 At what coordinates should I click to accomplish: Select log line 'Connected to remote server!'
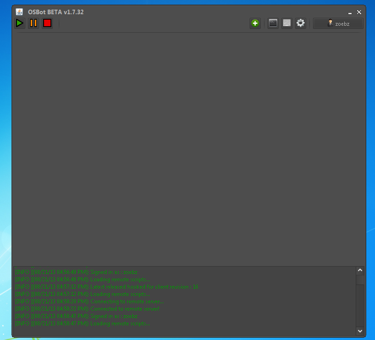pyautogui.click(x=87, y=309)
